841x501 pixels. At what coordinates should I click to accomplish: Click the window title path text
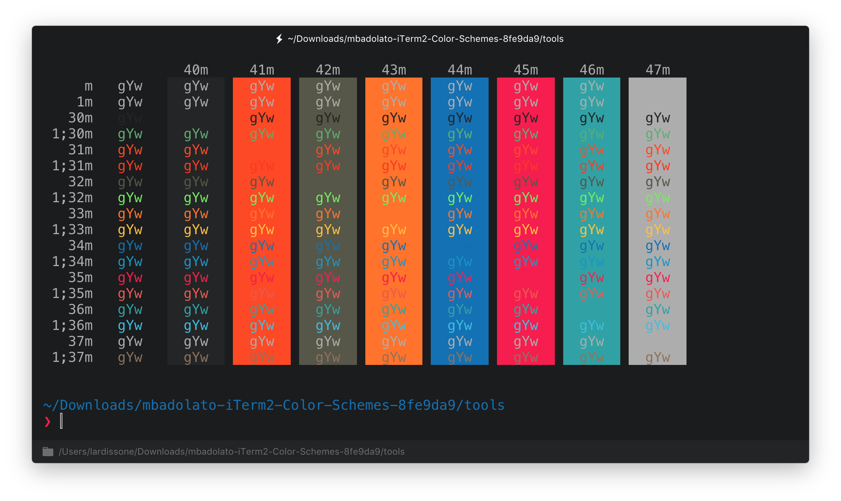(425, 39)
